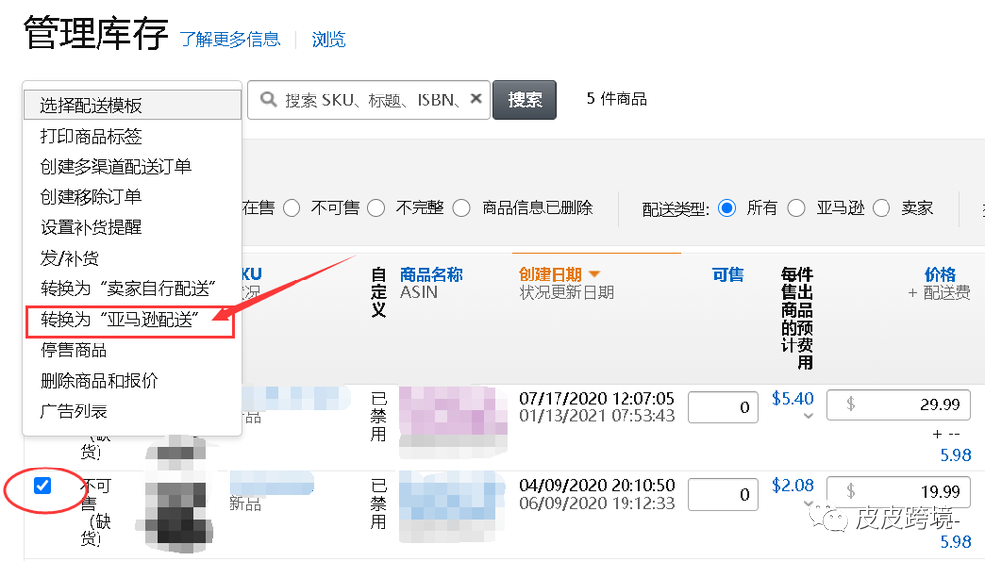The height and width of the screenshot is (561, 985).
Task: Click the 5 件商品 count text
Action: (617, 98)
